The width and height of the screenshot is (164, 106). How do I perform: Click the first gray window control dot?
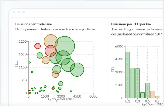pos(14,12)
